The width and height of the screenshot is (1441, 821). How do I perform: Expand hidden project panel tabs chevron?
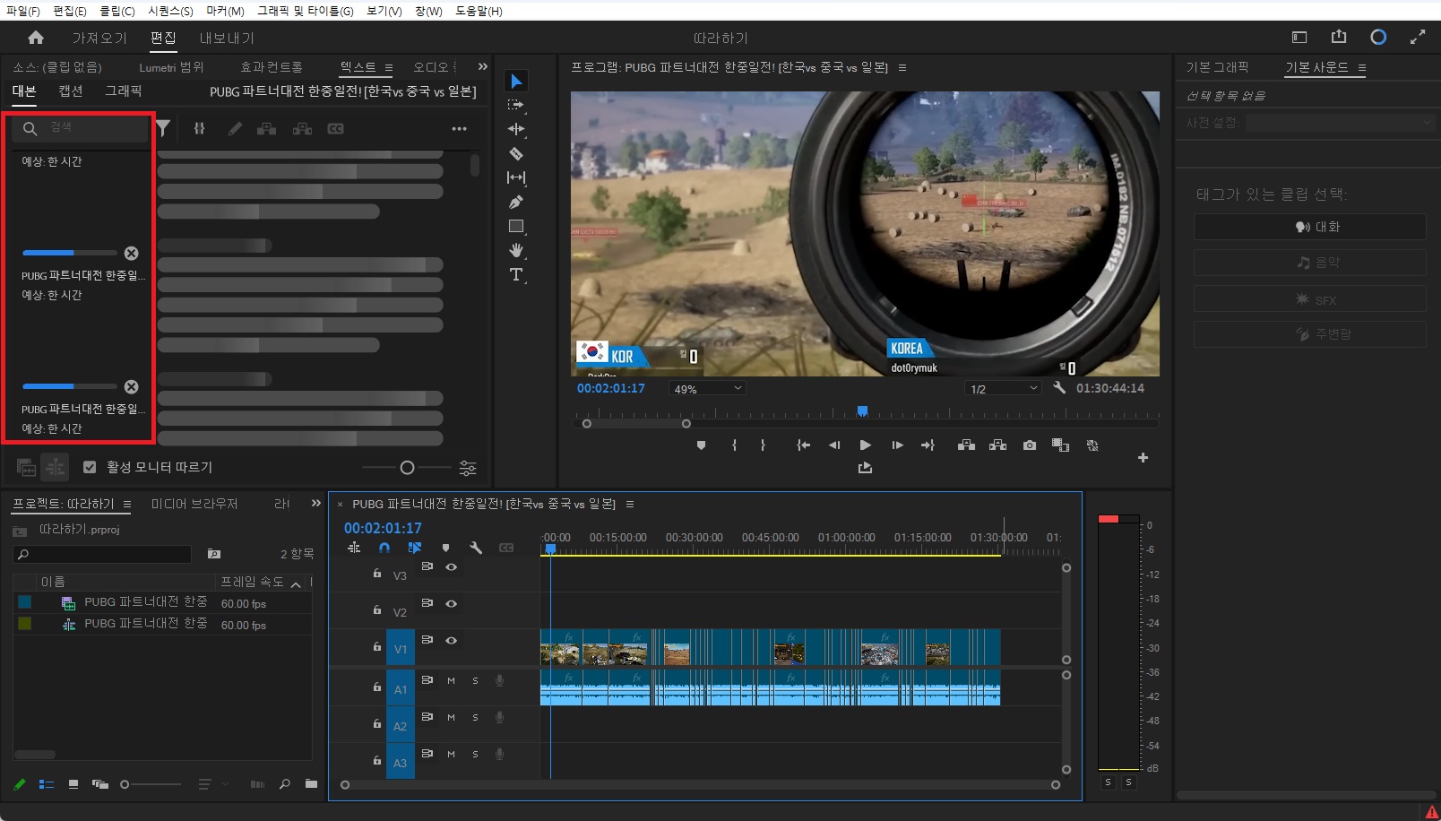pos(315,503)
